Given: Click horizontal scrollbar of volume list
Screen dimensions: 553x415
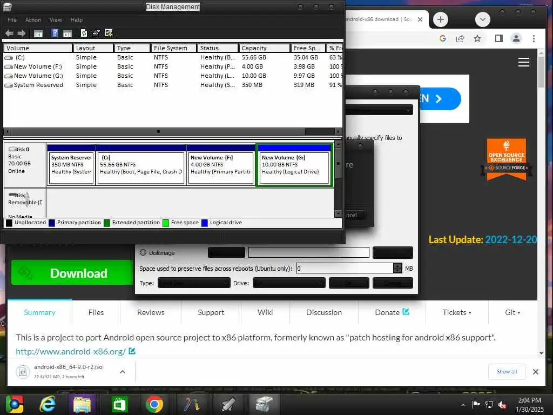Looking at the screenshot, I should click(x=158, y=131).
